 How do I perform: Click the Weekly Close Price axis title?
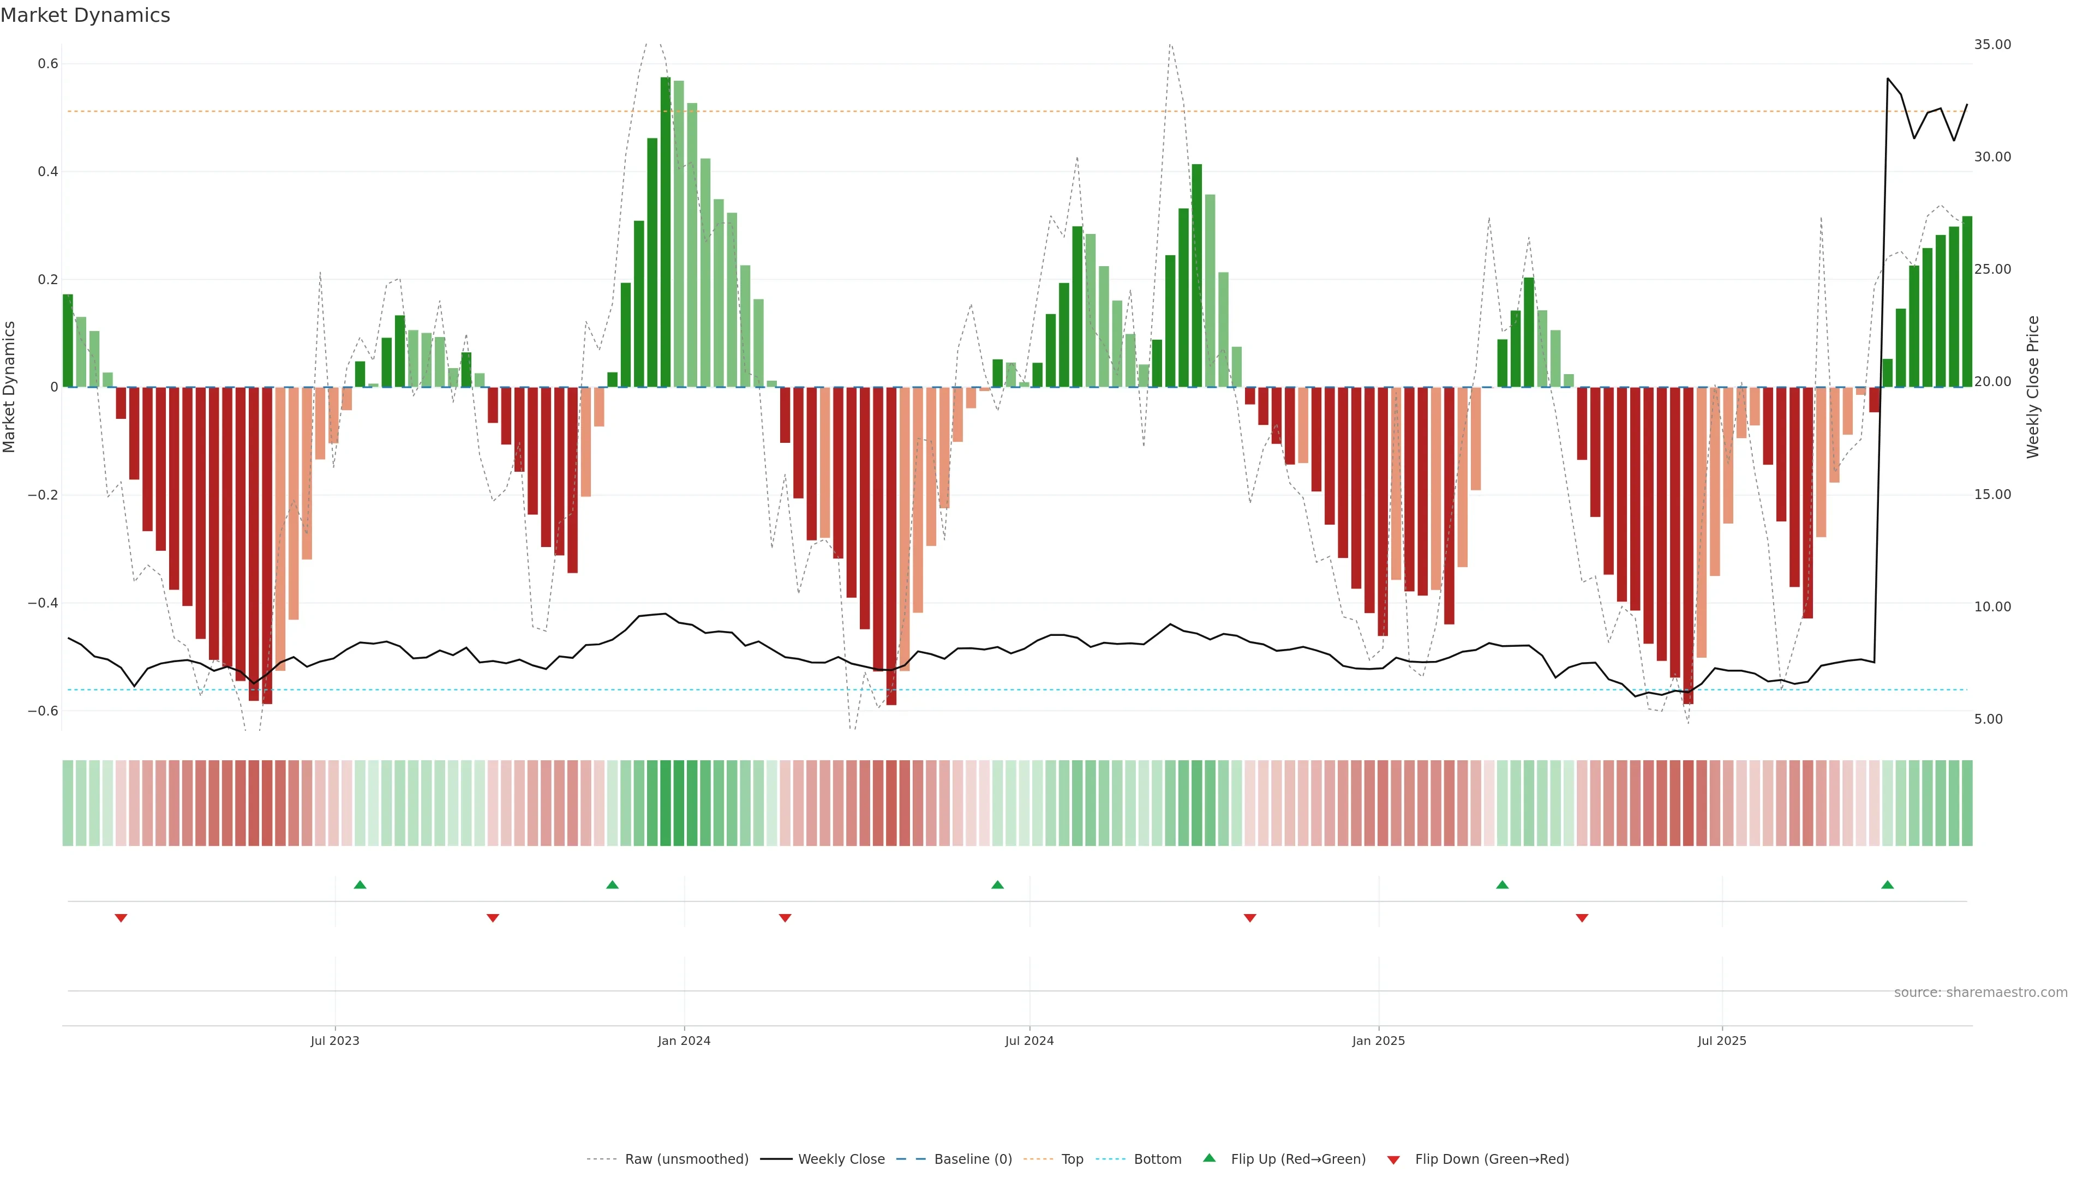click(x=2033, y=387)
